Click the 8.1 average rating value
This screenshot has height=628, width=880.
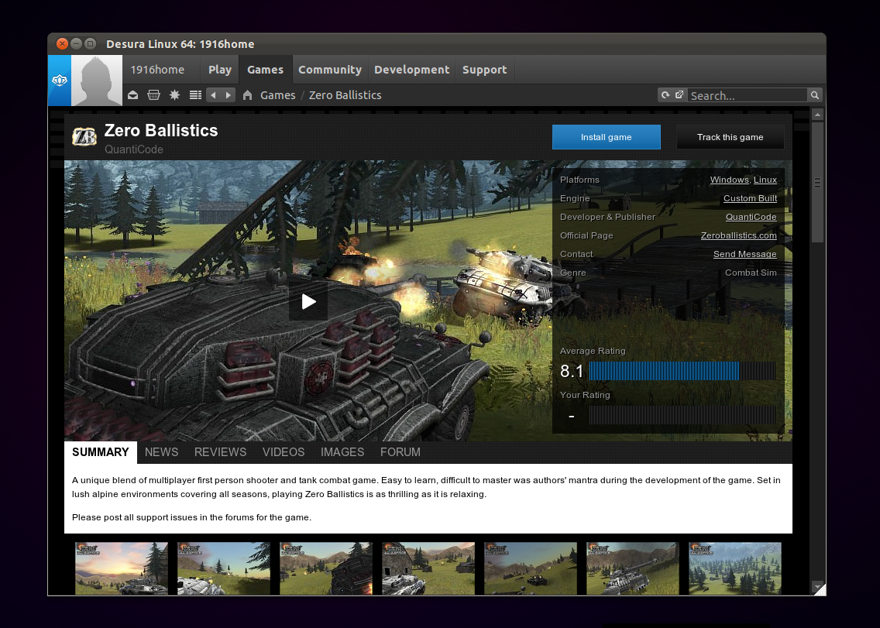(572, 371)
